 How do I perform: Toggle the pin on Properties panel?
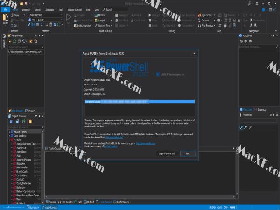[274, 115]
